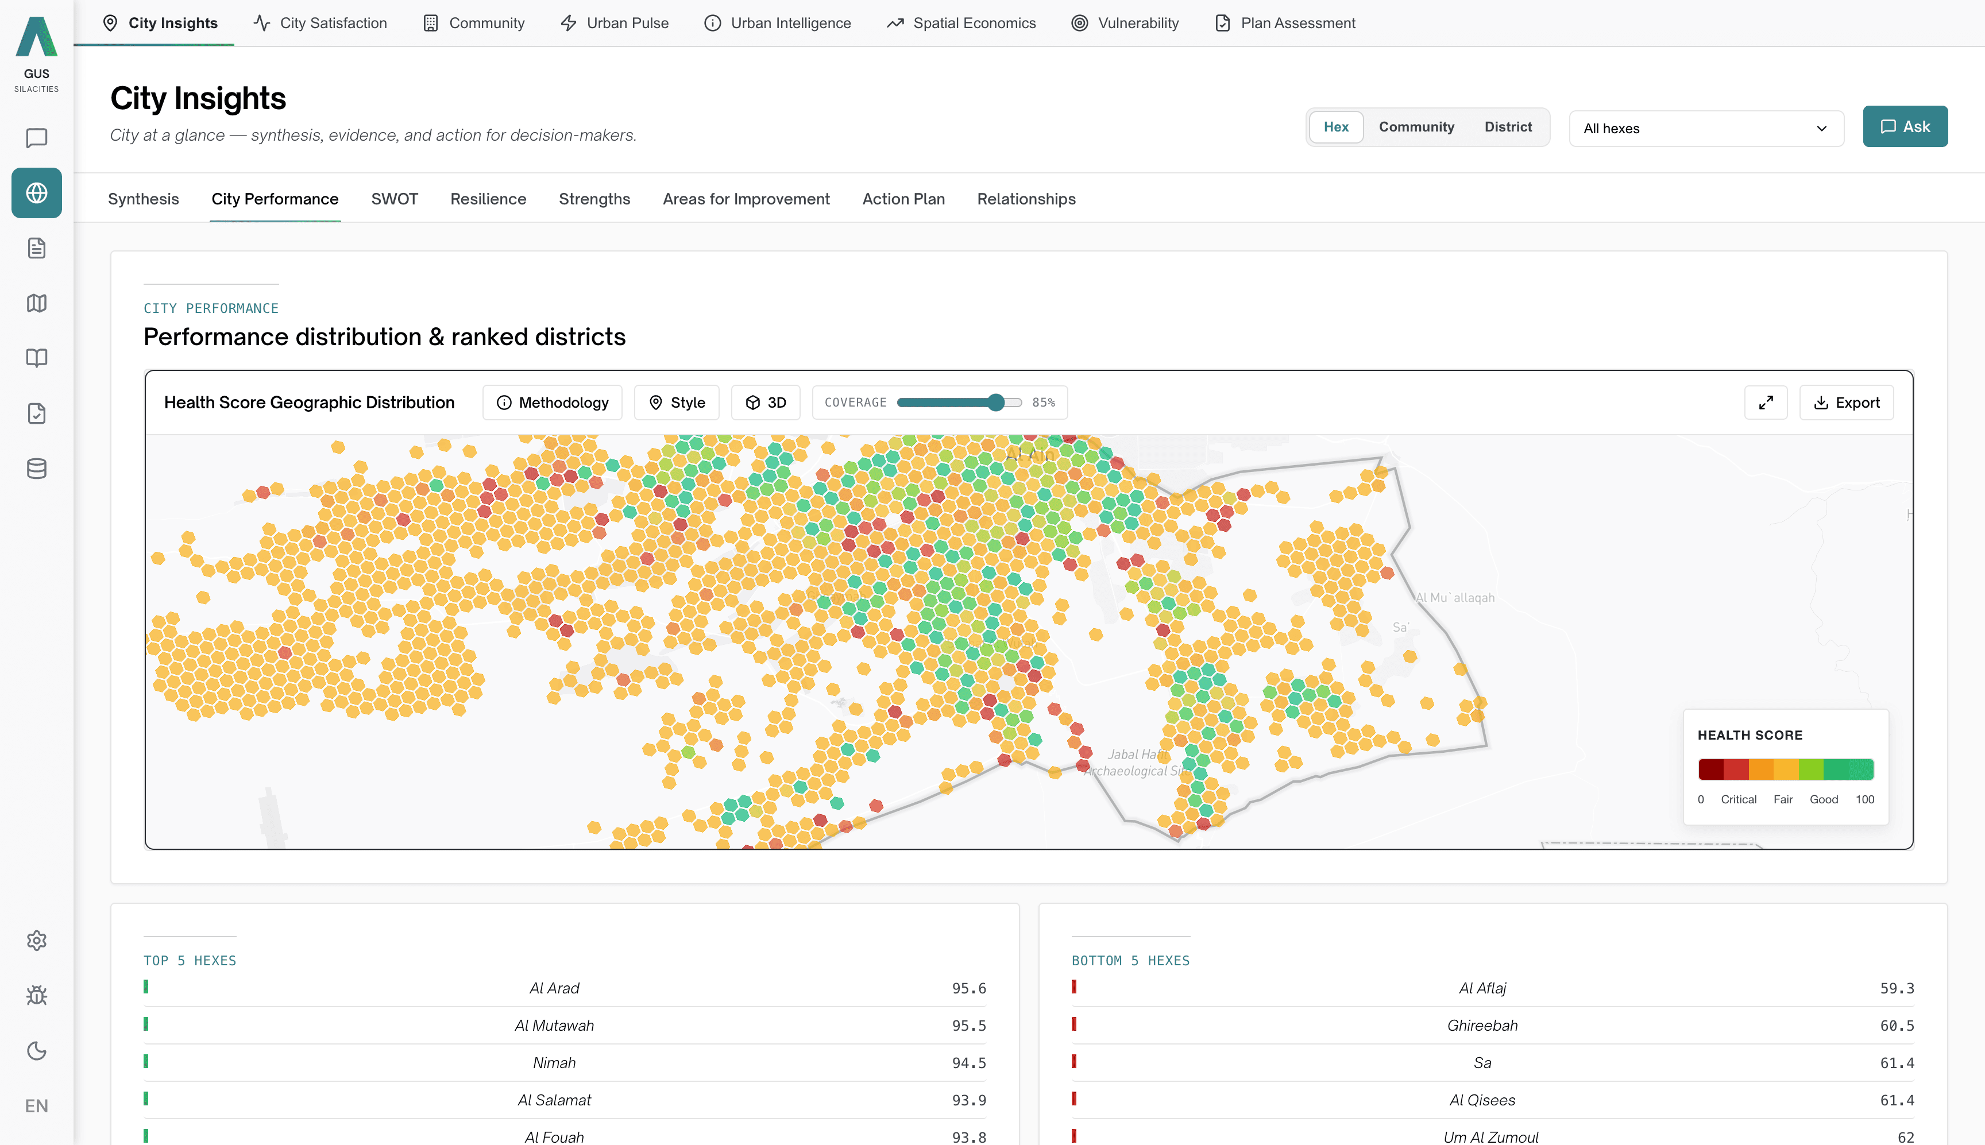Click the Al Aflaj bottom hex row
1985x1145 pixels.
tap(1493, 988)
